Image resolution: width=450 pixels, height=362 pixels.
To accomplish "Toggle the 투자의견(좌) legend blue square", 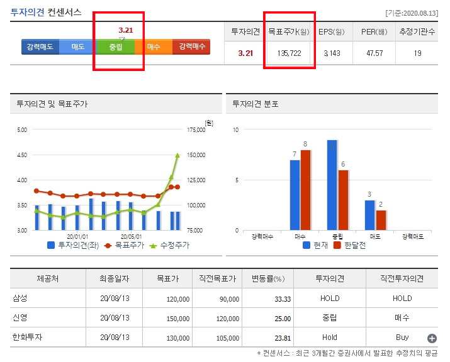I will pos(51,245).
